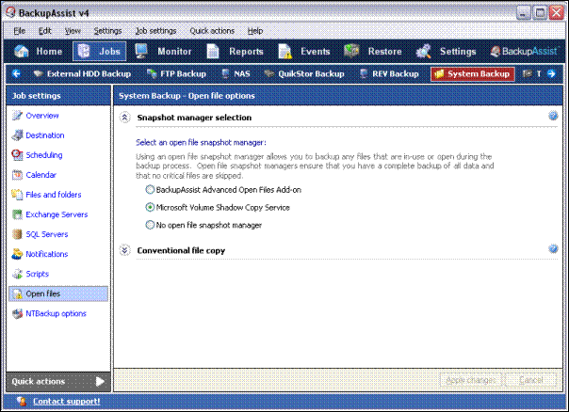Open the Scheduling link in Job settings
Image resolution: width=569 pixels, height=412 pixels.
pos(44,155)
